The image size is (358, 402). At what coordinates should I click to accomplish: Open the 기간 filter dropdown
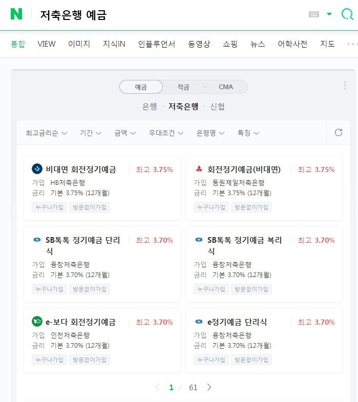91,133
